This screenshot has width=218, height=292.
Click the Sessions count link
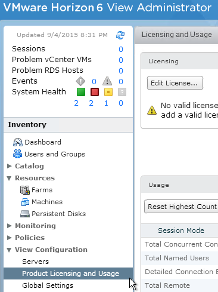(x=121, y=49)
